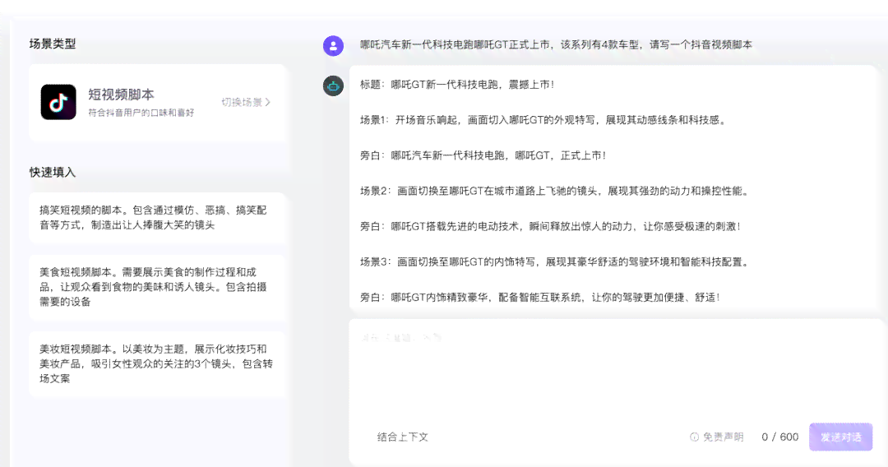Click the info icon beside 免责声明
This screenshot has height=467, width=888.
coord(694,437)
